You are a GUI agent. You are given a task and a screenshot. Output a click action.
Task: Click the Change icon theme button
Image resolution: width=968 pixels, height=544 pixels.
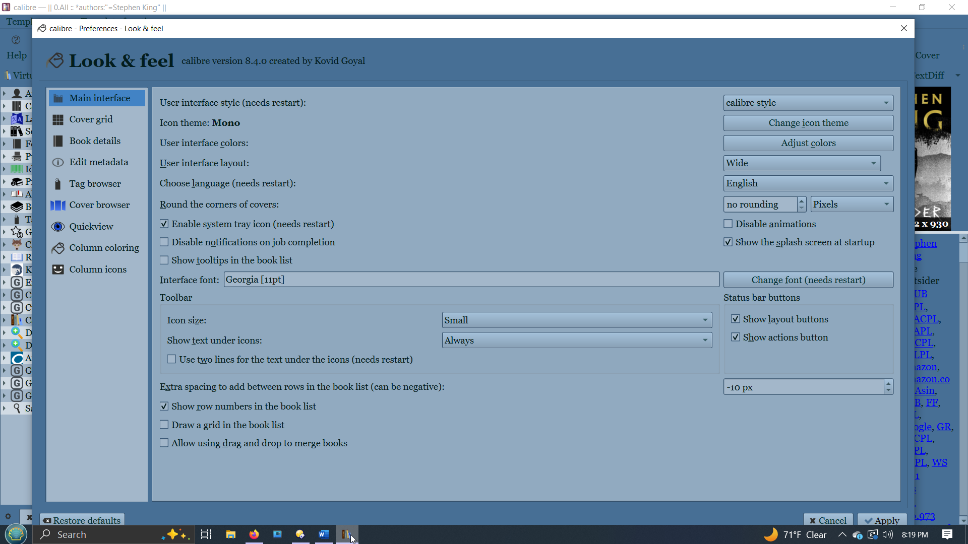pos(808,123)
